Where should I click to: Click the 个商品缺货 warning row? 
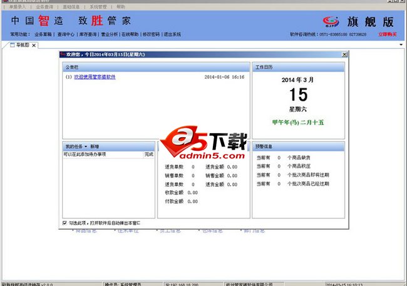coord(299,158)
